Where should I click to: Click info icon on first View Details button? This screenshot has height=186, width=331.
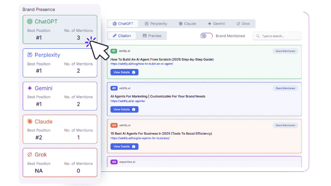pyautogui.click(x=134, y=72)
